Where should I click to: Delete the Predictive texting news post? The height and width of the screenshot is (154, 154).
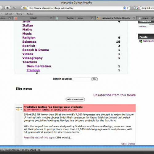click(132, 144)
